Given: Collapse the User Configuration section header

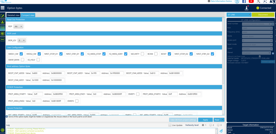Looking at the screenshot, I should 114,47.
